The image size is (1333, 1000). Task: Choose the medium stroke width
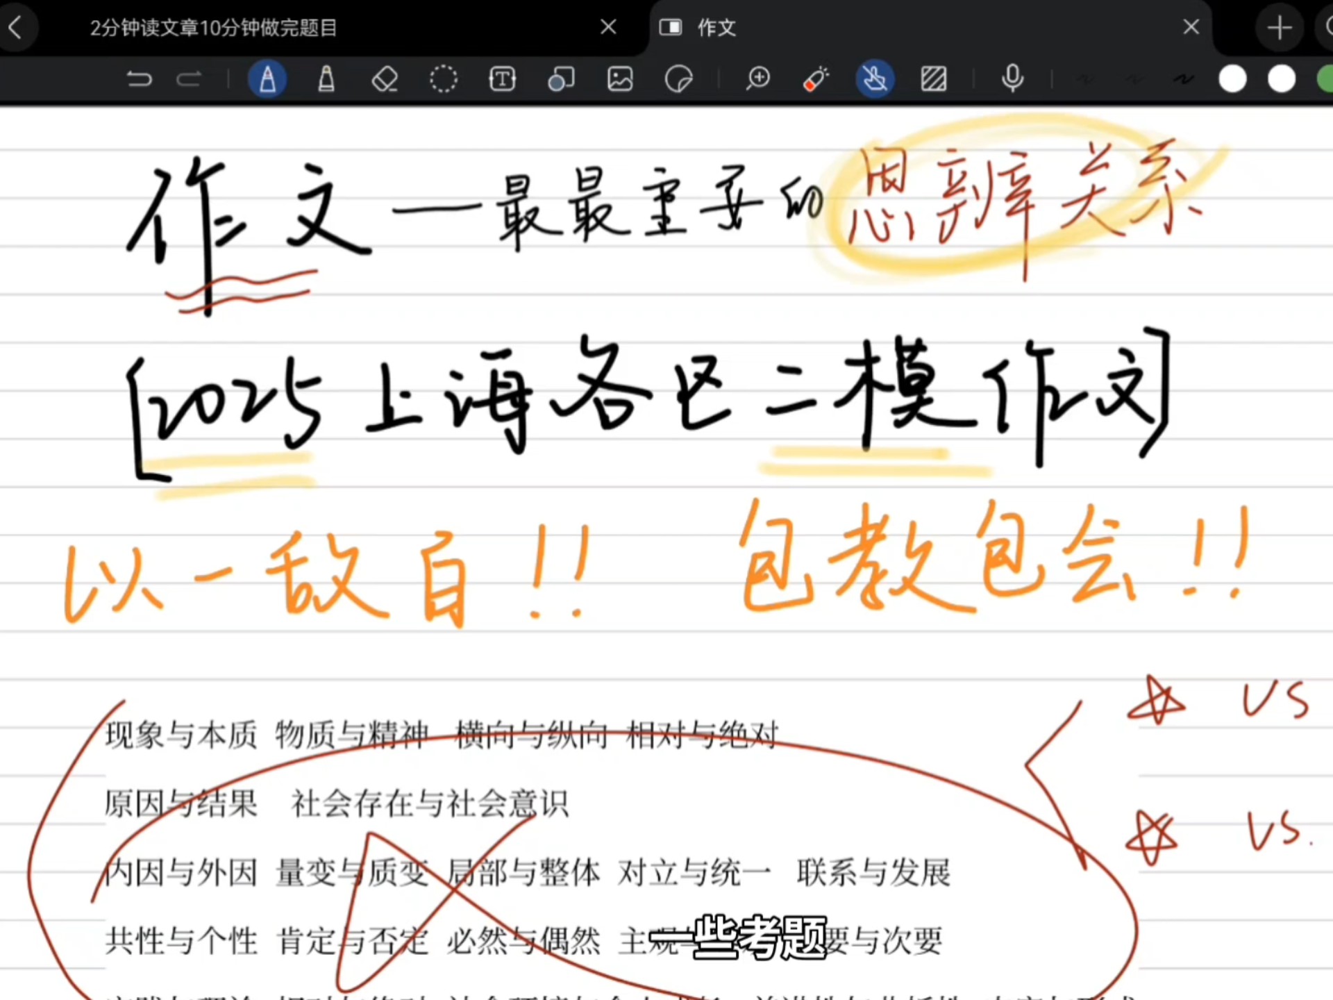pyautogui.click(x=1134, y=79)
